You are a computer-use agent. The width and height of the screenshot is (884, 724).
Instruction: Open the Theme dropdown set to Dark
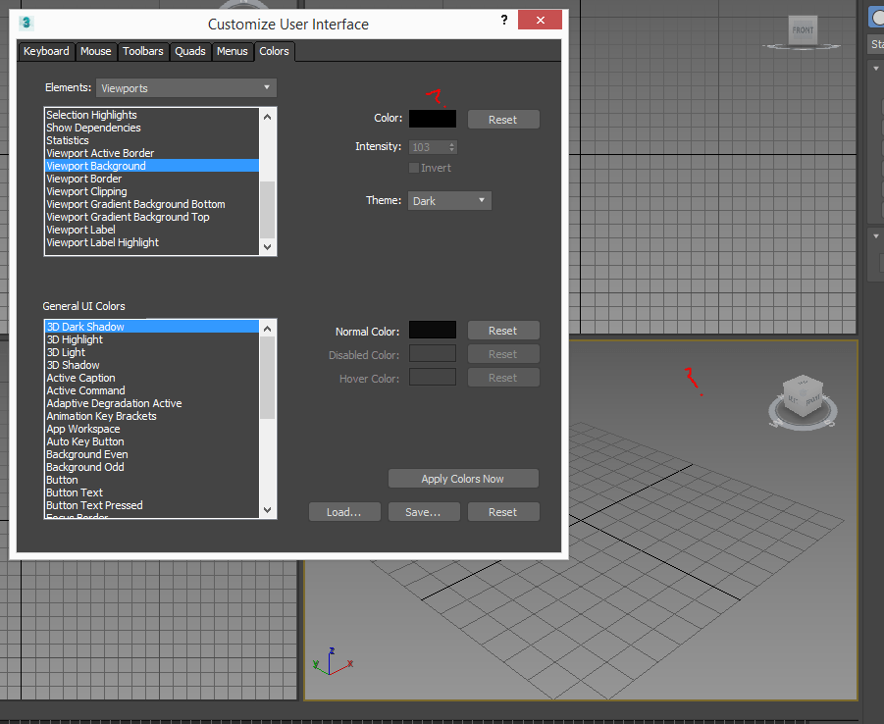[x=449, y=200]
